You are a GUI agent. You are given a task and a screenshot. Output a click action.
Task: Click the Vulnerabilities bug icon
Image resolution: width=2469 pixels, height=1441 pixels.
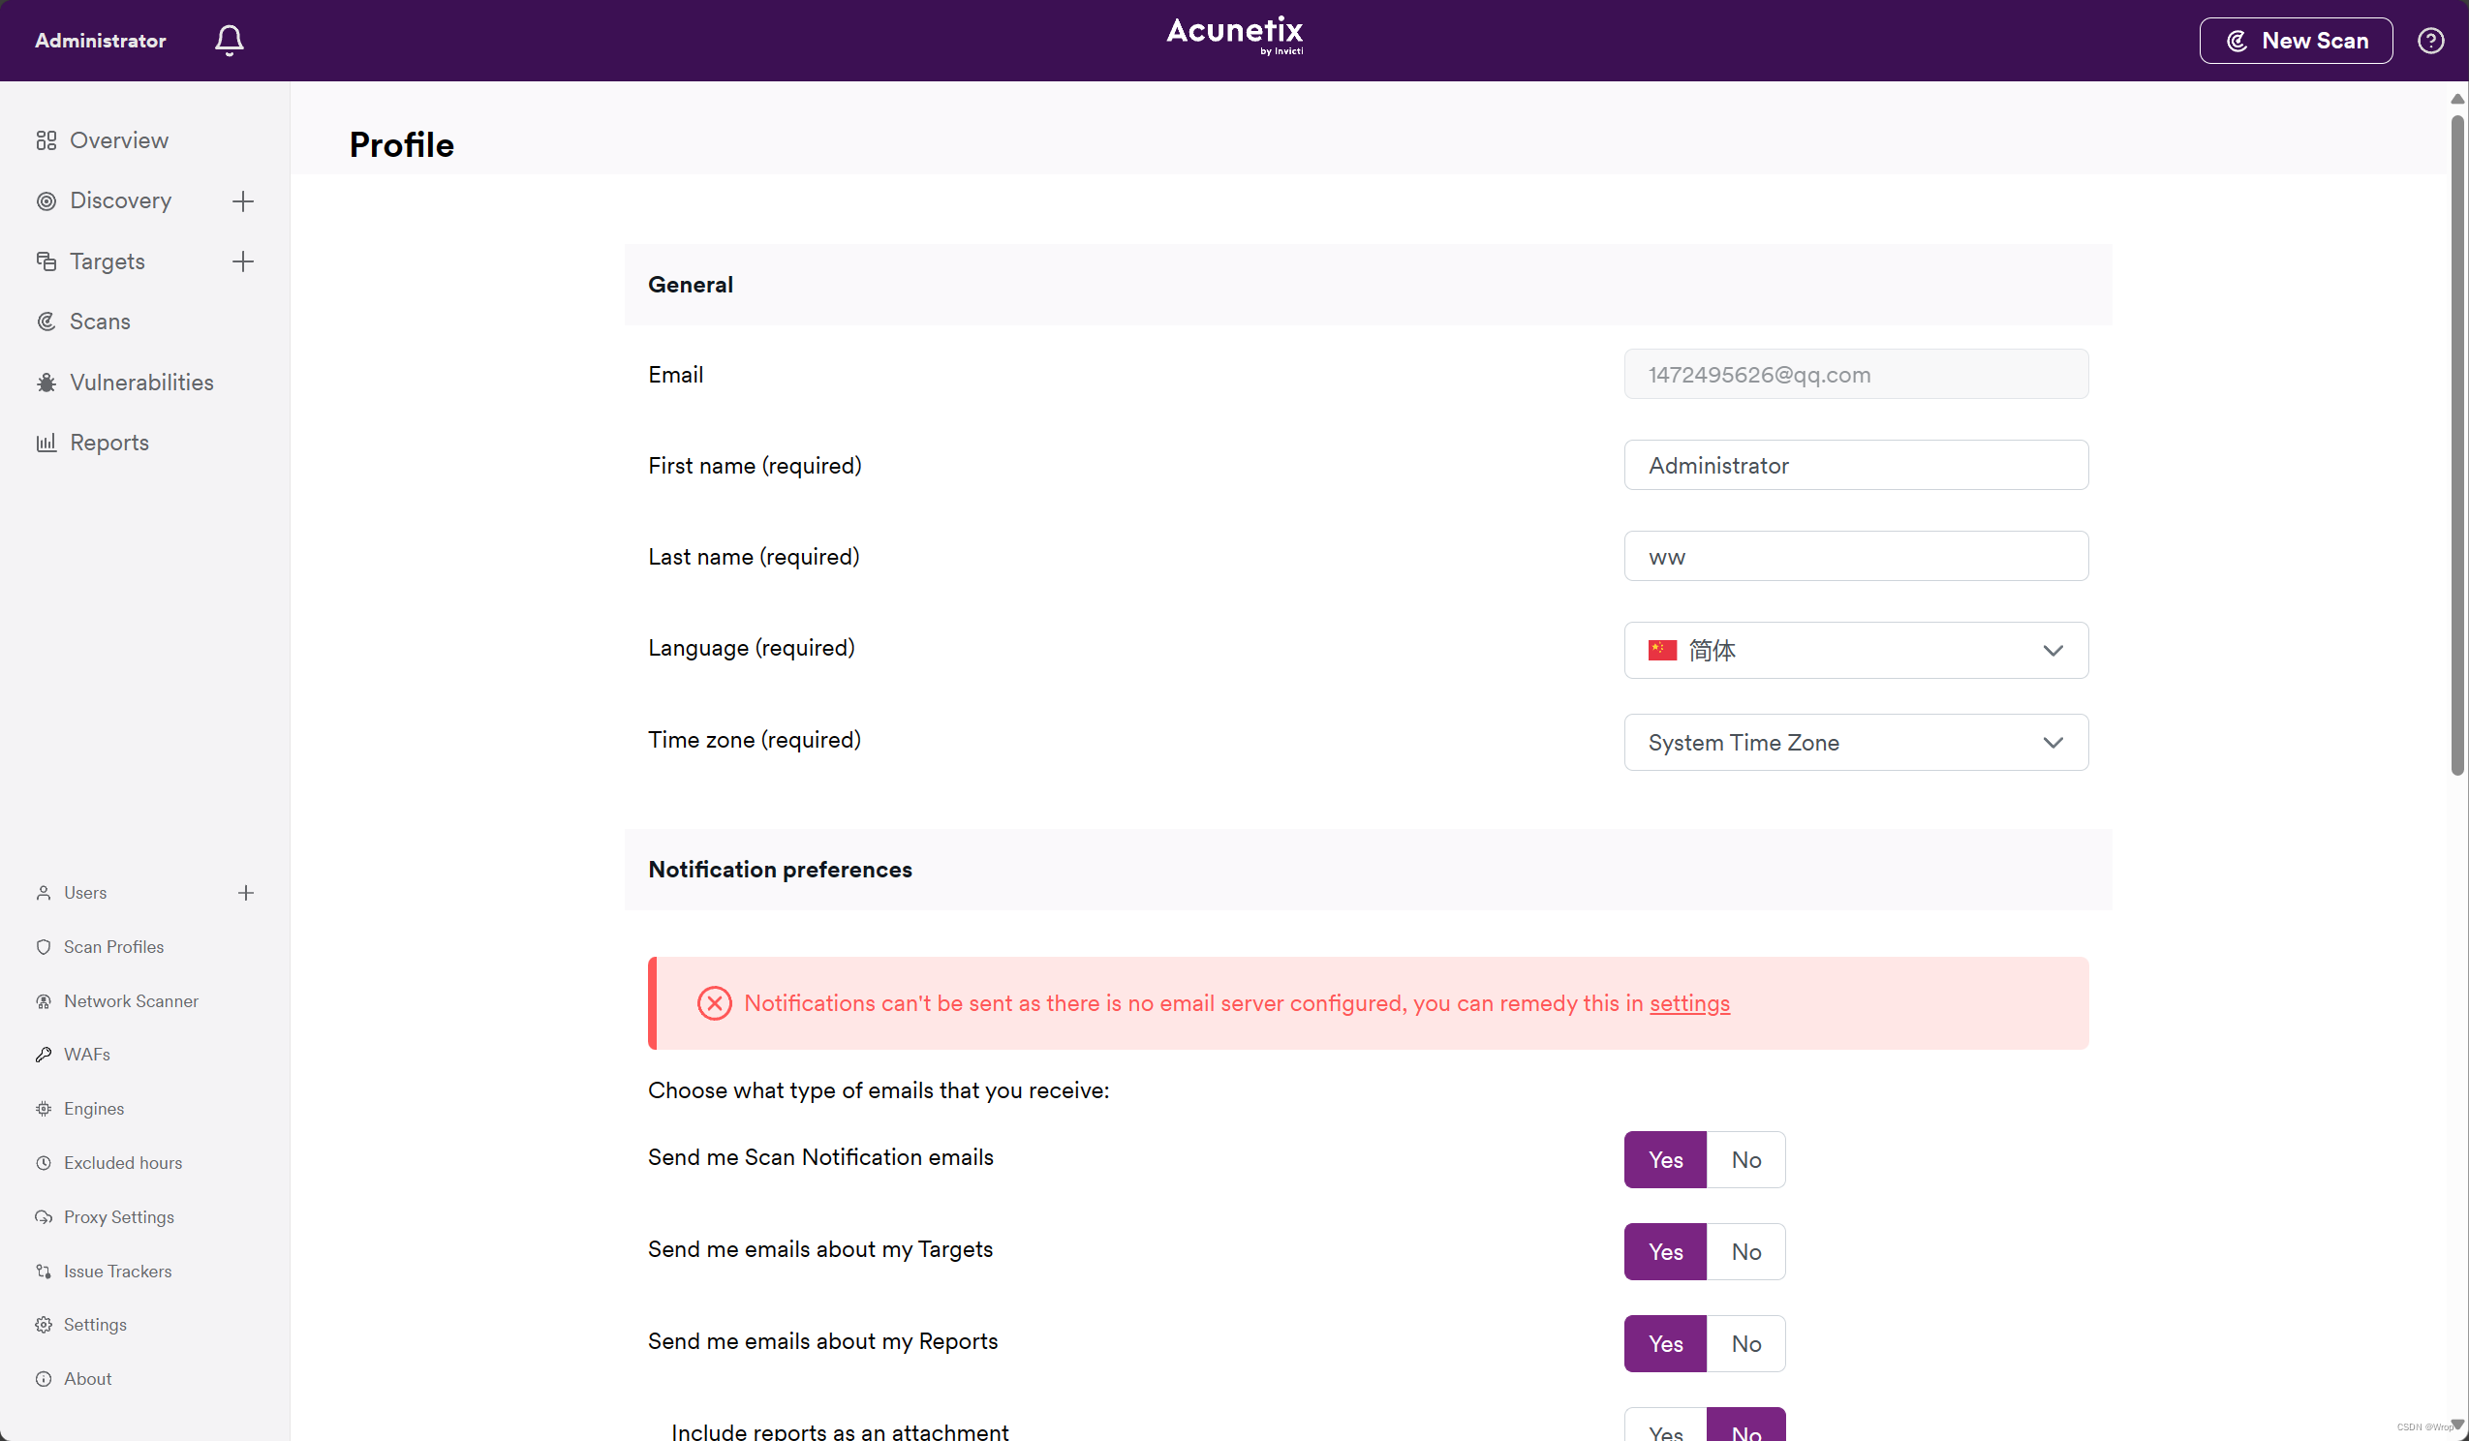click(x=46, y=383)
